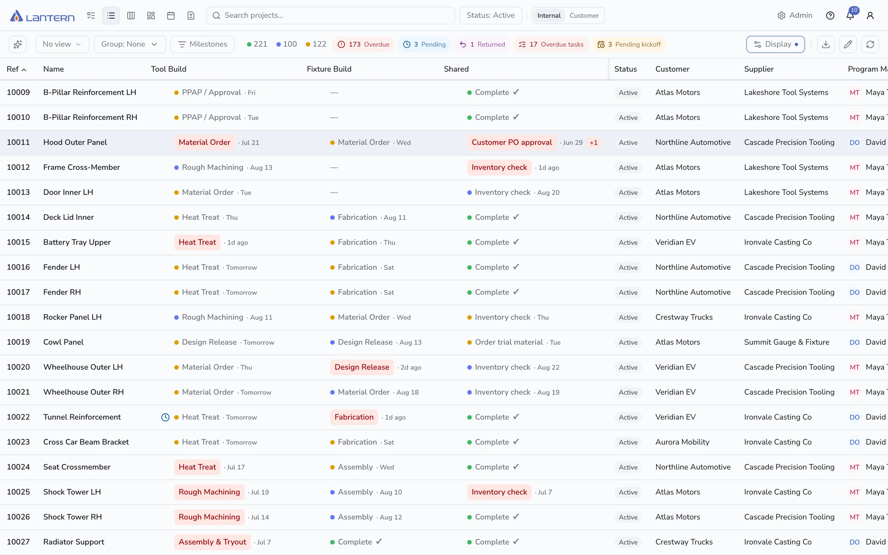
Task: Open the notifications bell with 10 badge
Action: (x=850, y=16)
